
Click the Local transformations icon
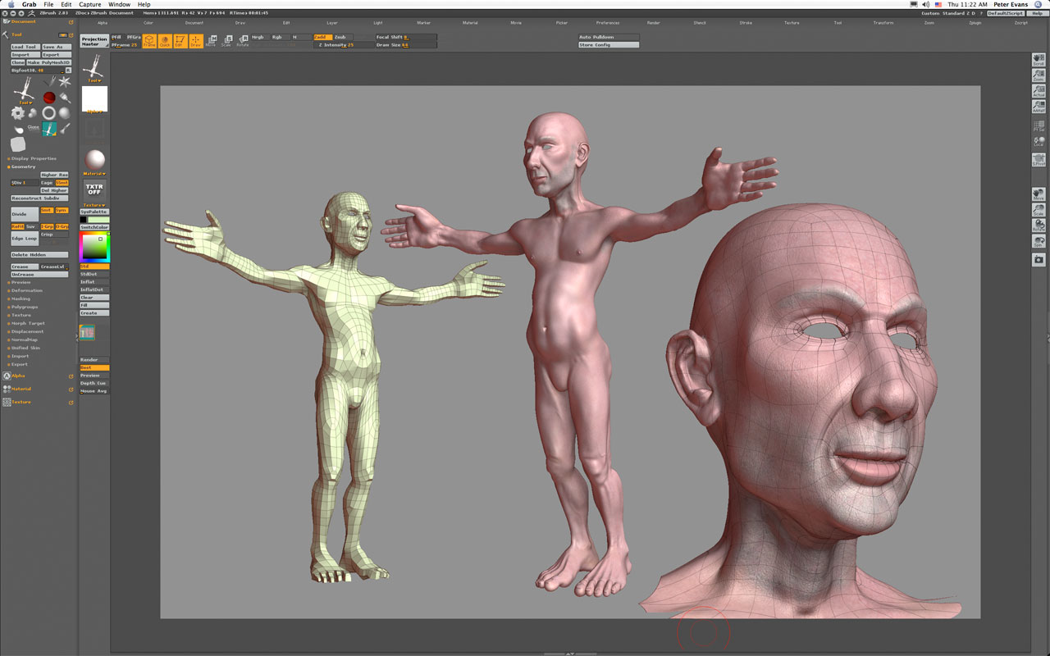click(x=1039, y=142)
